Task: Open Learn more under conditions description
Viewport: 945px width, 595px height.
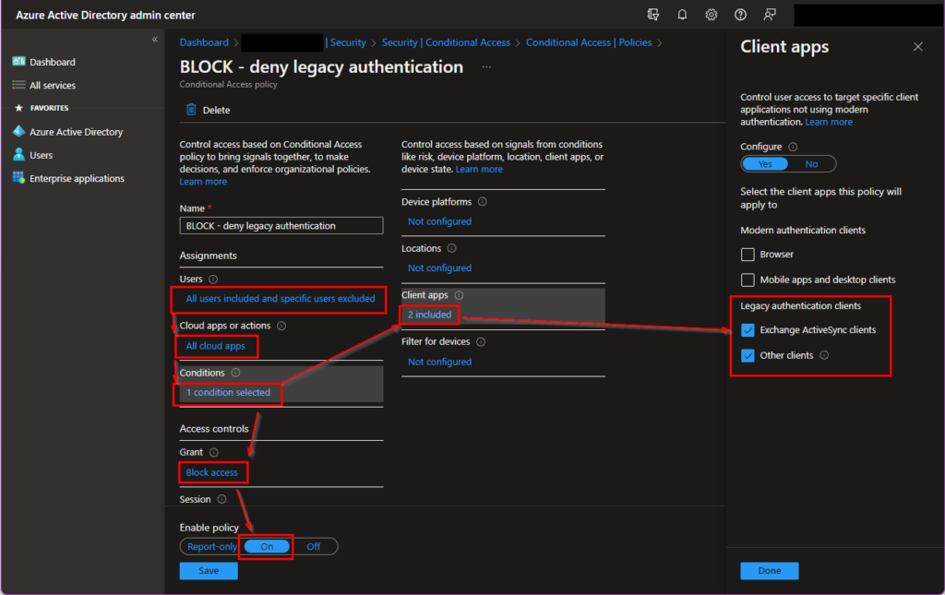Action: coord(479,169)
